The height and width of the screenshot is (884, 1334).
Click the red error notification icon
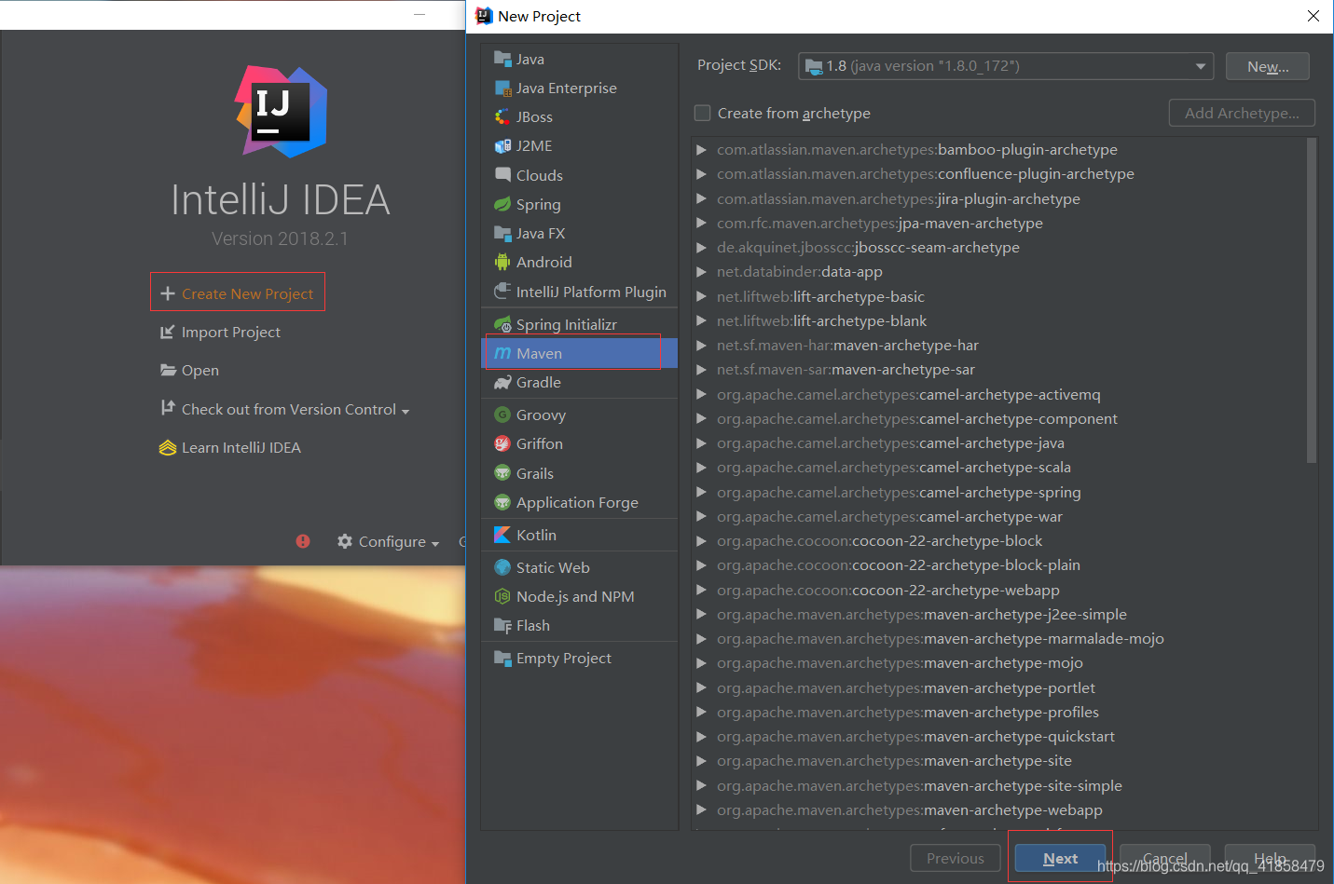(303, 541)
